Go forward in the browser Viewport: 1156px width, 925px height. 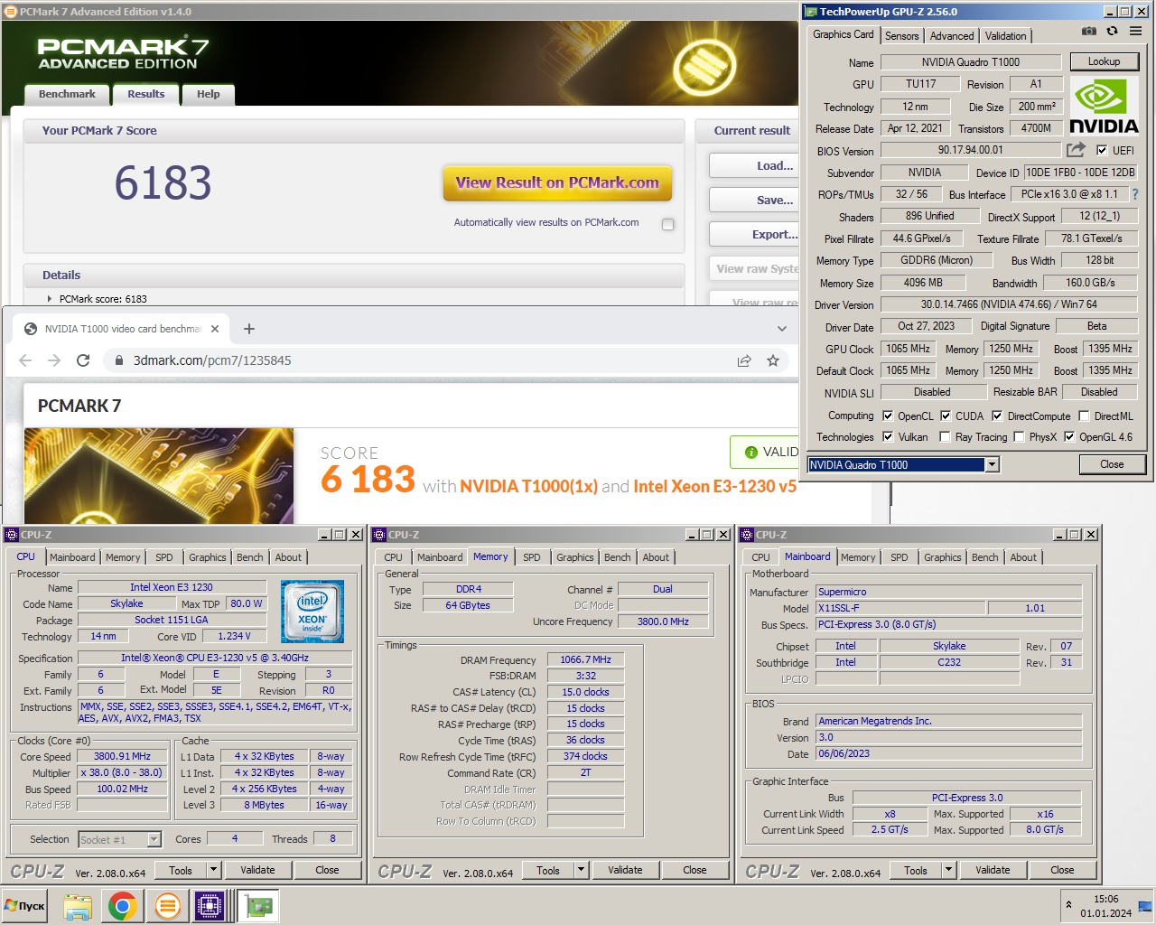coord(54,360)
